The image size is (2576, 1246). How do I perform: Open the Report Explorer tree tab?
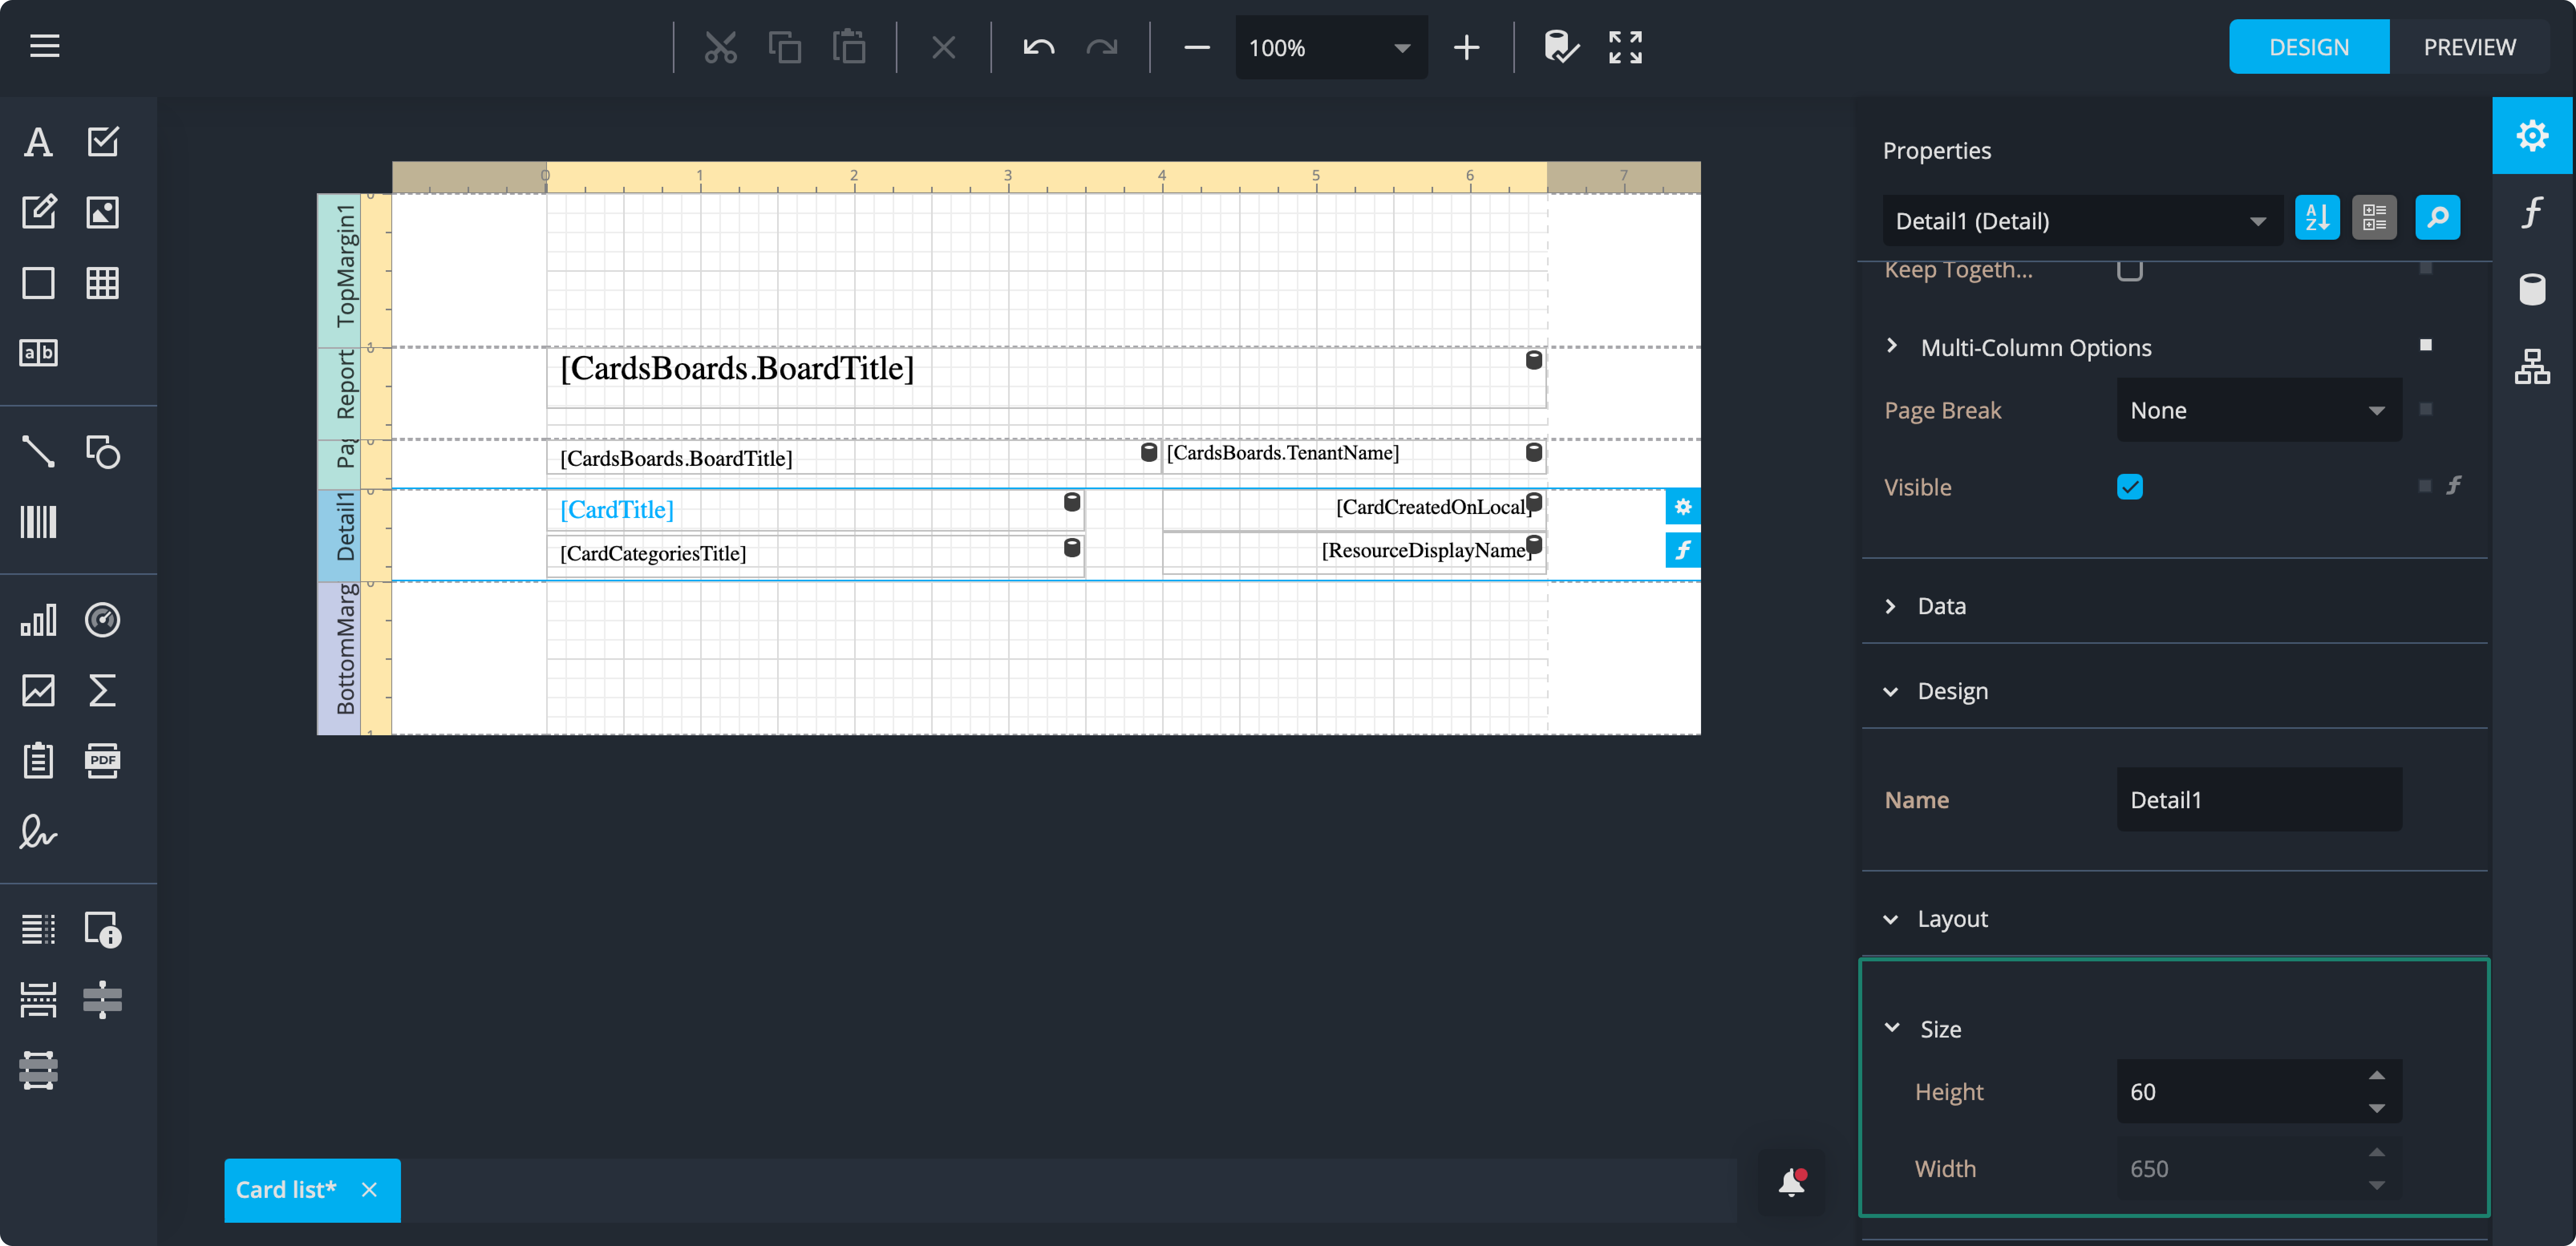click(x=2532, y=366)
